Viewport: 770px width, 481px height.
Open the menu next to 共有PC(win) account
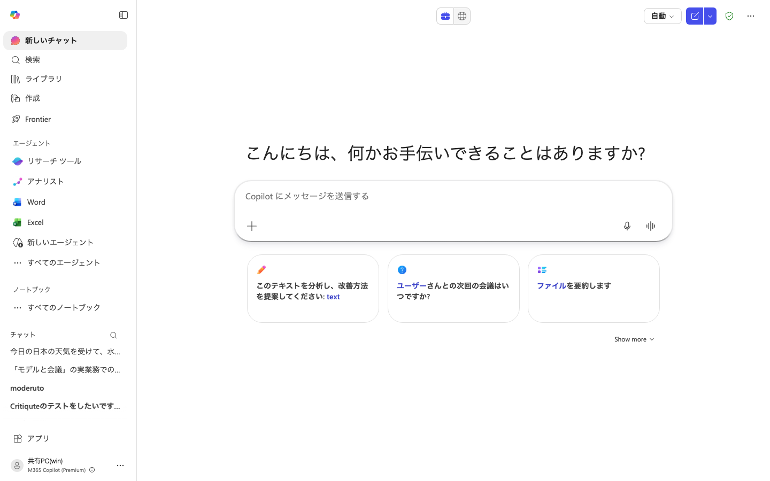pyautogui.click(x=120, y=466)
